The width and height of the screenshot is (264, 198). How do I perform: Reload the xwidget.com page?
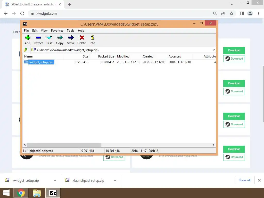point(22,13)
